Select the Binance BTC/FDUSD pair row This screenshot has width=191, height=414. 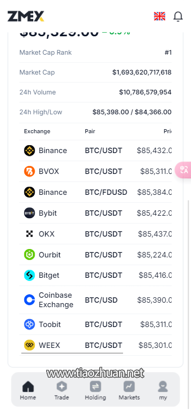tap(95, 192)
